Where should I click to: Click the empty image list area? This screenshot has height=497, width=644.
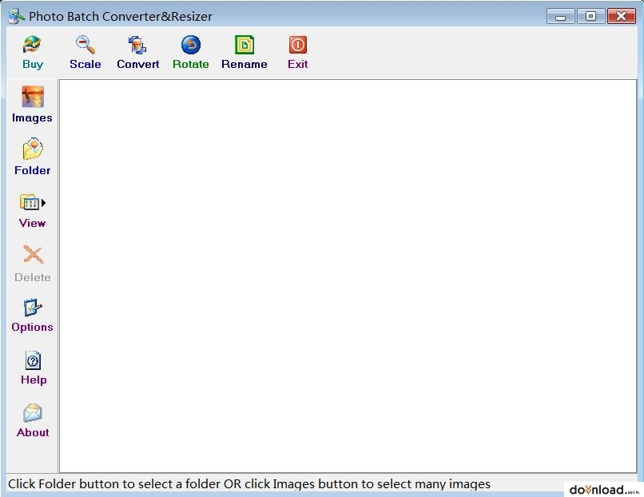[x=348, y=276]
